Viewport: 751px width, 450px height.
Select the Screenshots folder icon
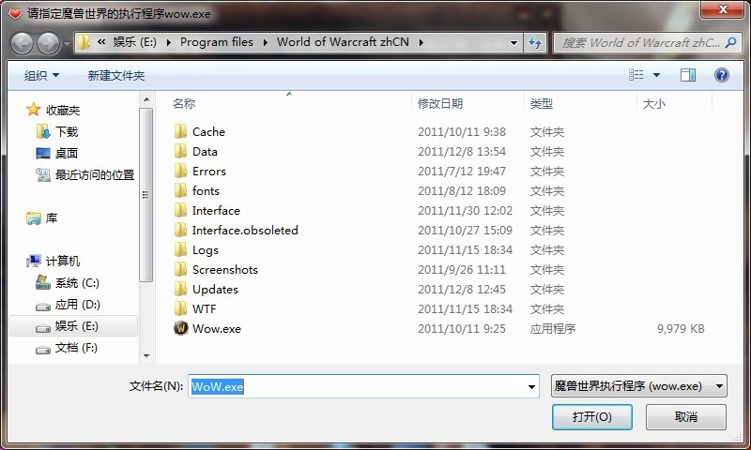pyautogui.click(x=180, y=269)
